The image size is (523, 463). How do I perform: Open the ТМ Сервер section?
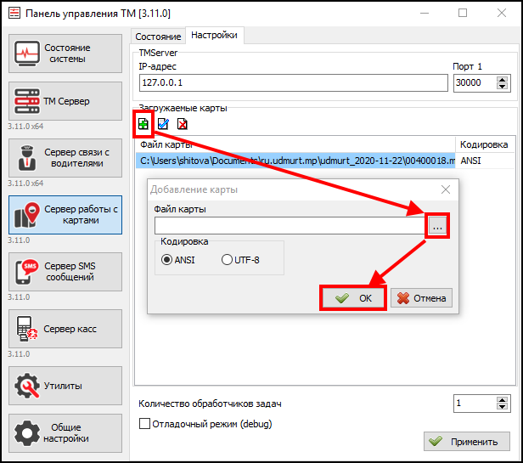click(65, 101)
